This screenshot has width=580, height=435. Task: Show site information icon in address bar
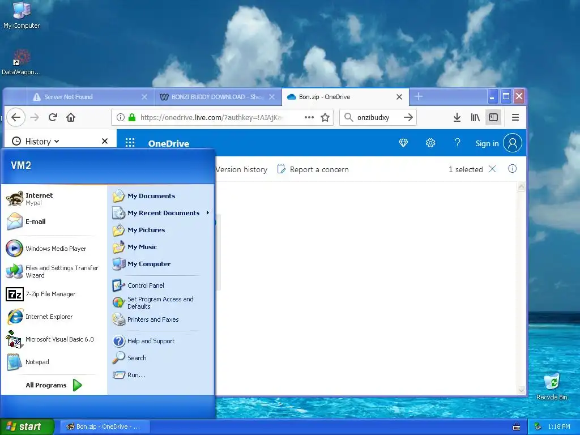120,117
